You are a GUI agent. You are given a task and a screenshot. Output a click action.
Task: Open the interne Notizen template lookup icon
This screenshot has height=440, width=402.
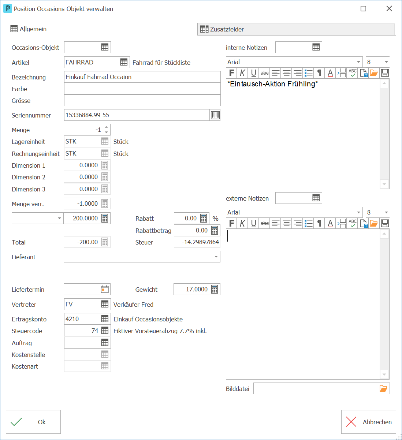click(316, 47)
